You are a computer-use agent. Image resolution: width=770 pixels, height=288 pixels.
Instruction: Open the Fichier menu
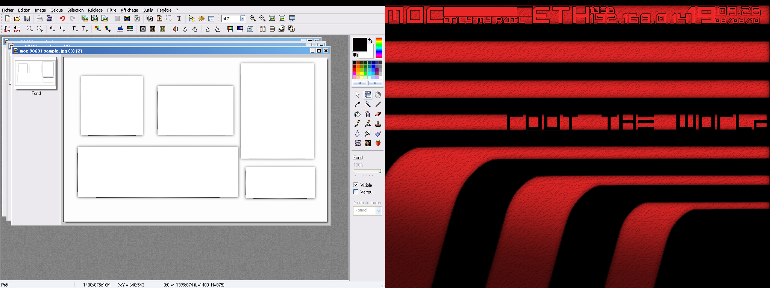(8, 10)
